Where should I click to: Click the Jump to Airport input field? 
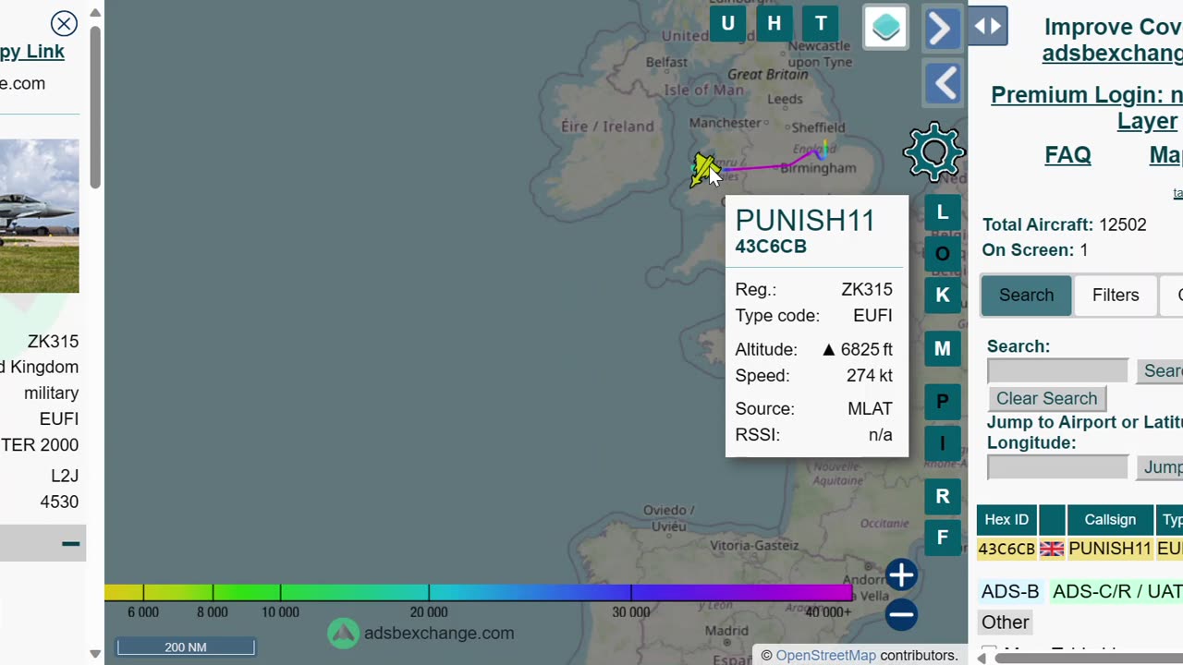(1057, 467)
